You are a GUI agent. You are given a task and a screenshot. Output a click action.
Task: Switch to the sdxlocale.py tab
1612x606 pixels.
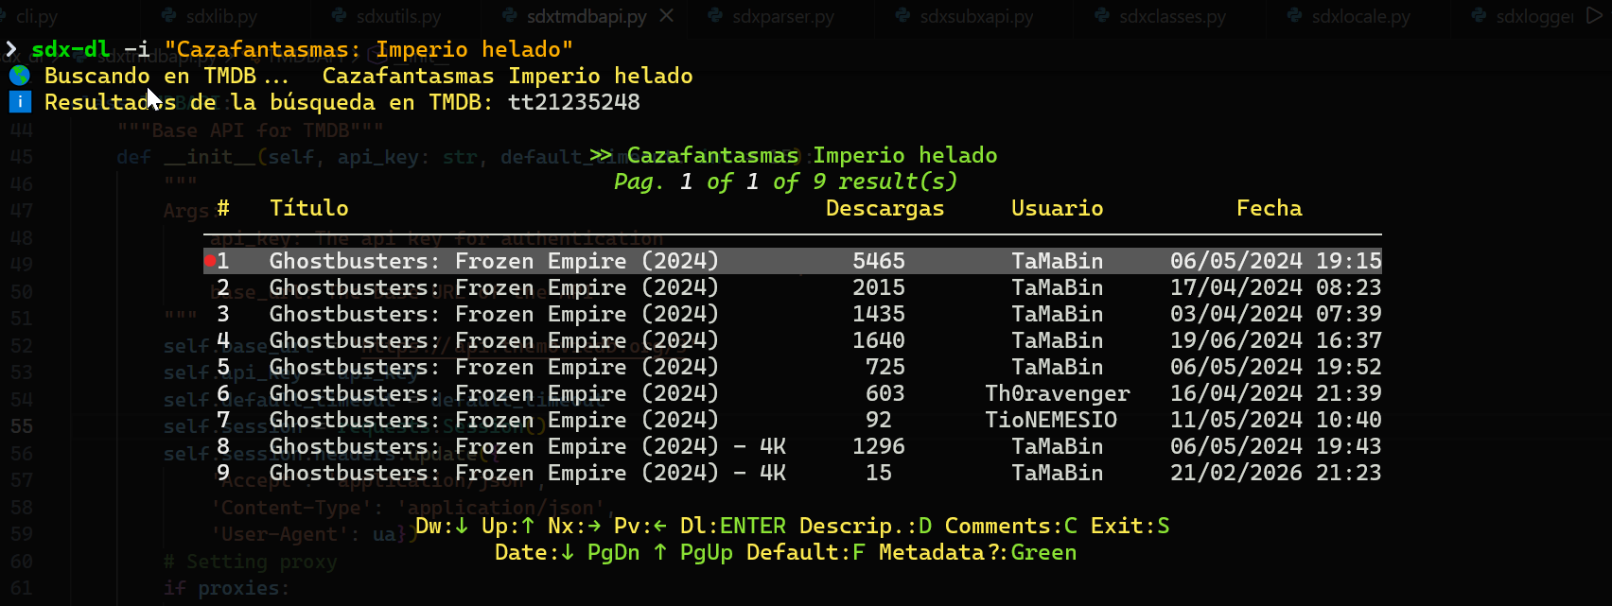pyautogui.click(x=1349, y=16)
